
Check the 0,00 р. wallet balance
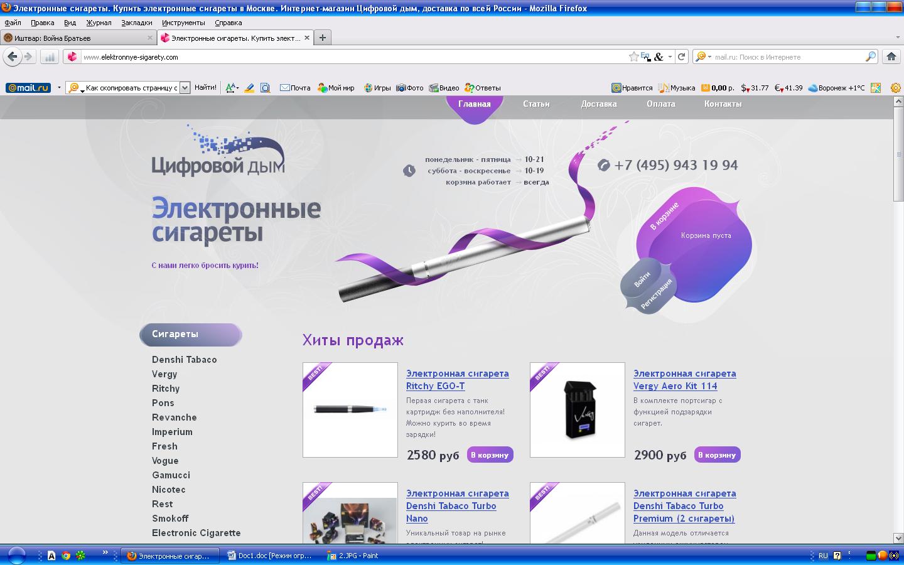pos(718,88)
